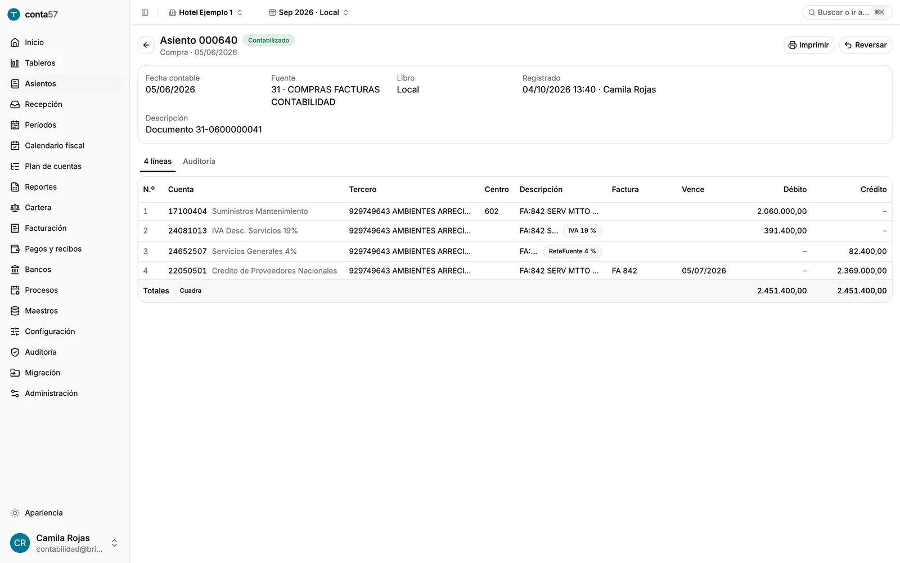The image size is (900, 563).
Task: Switch to the Auditoría tab
Action: pos(199,161)
